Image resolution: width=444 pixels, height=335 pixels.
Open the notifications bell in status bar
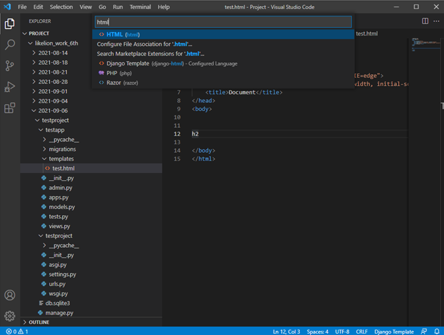pyautogui.click(x=437, y=331)
